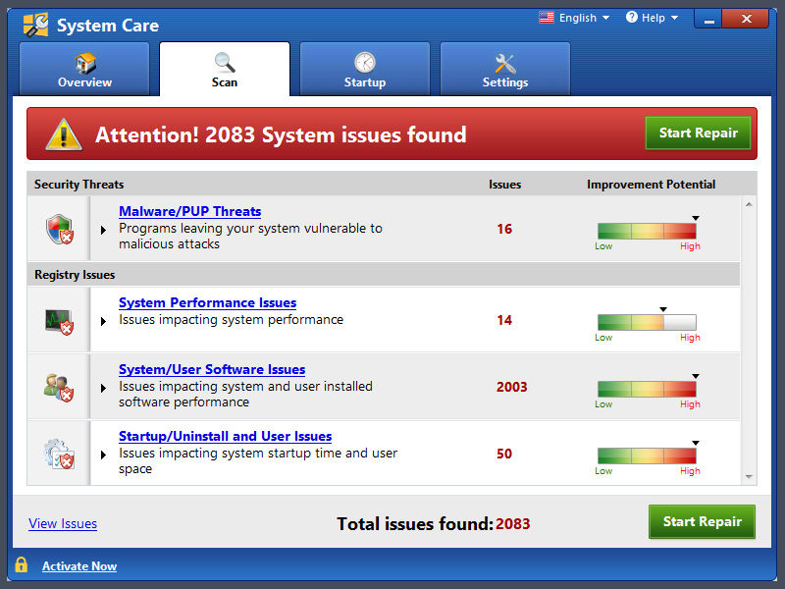Click the System Care logo icon
Viewport: 785px width, 589px height.
pos(34,25)
